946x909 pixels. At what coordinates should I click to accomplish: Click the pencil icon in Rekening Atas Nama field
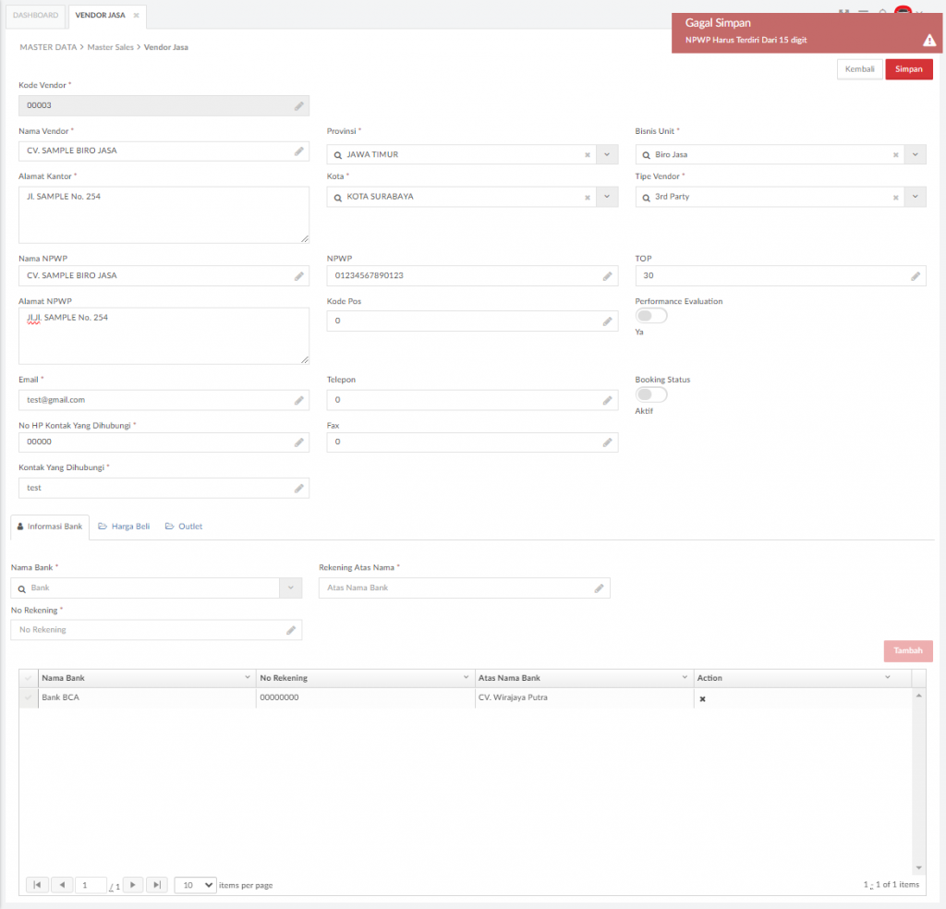(599, 588)
